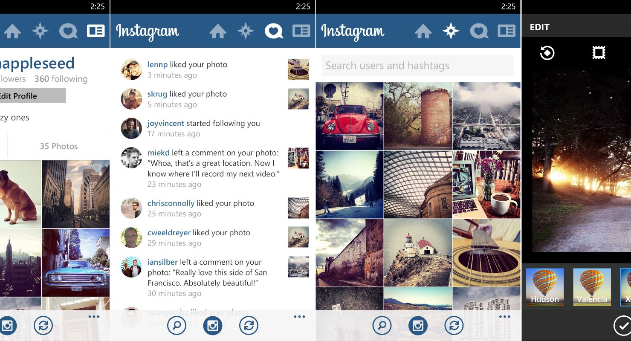This screenshot has height=341, width=631.
Task: Open the joyvincent username link
Action: coord(166,123)
